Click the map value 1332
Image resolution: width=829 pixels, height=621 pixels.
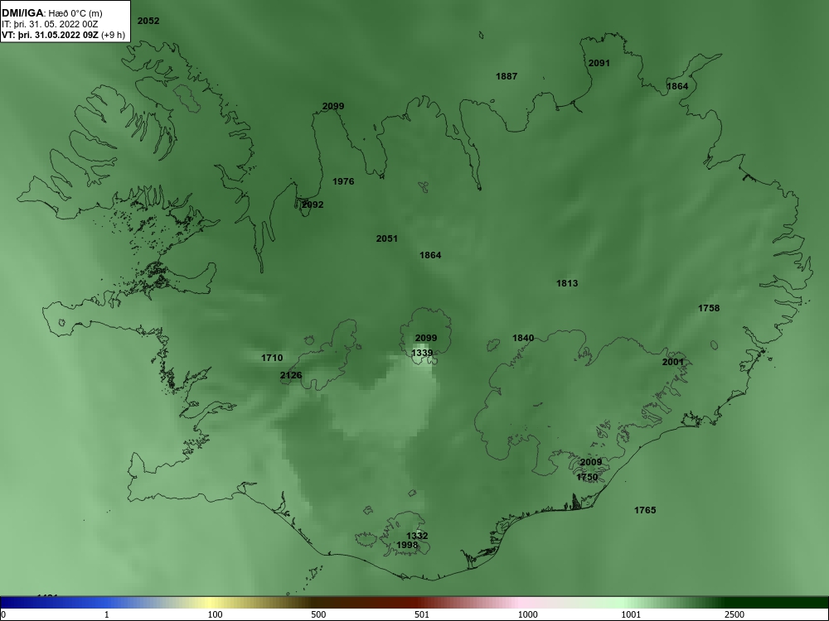(417, 536)
